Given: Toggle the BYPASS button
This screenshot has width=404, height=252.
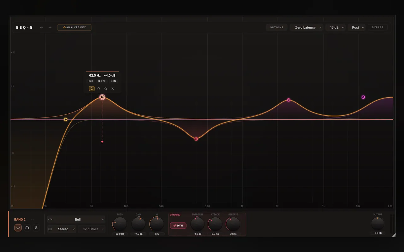Looking at the screenshot, I should [x=378, y=27].
